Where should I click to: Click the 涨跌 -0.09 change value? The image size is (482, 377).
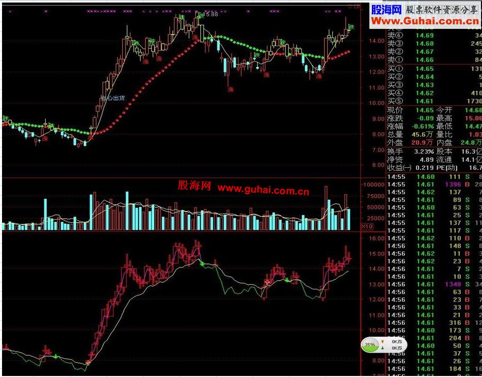[x=425, y=118]
